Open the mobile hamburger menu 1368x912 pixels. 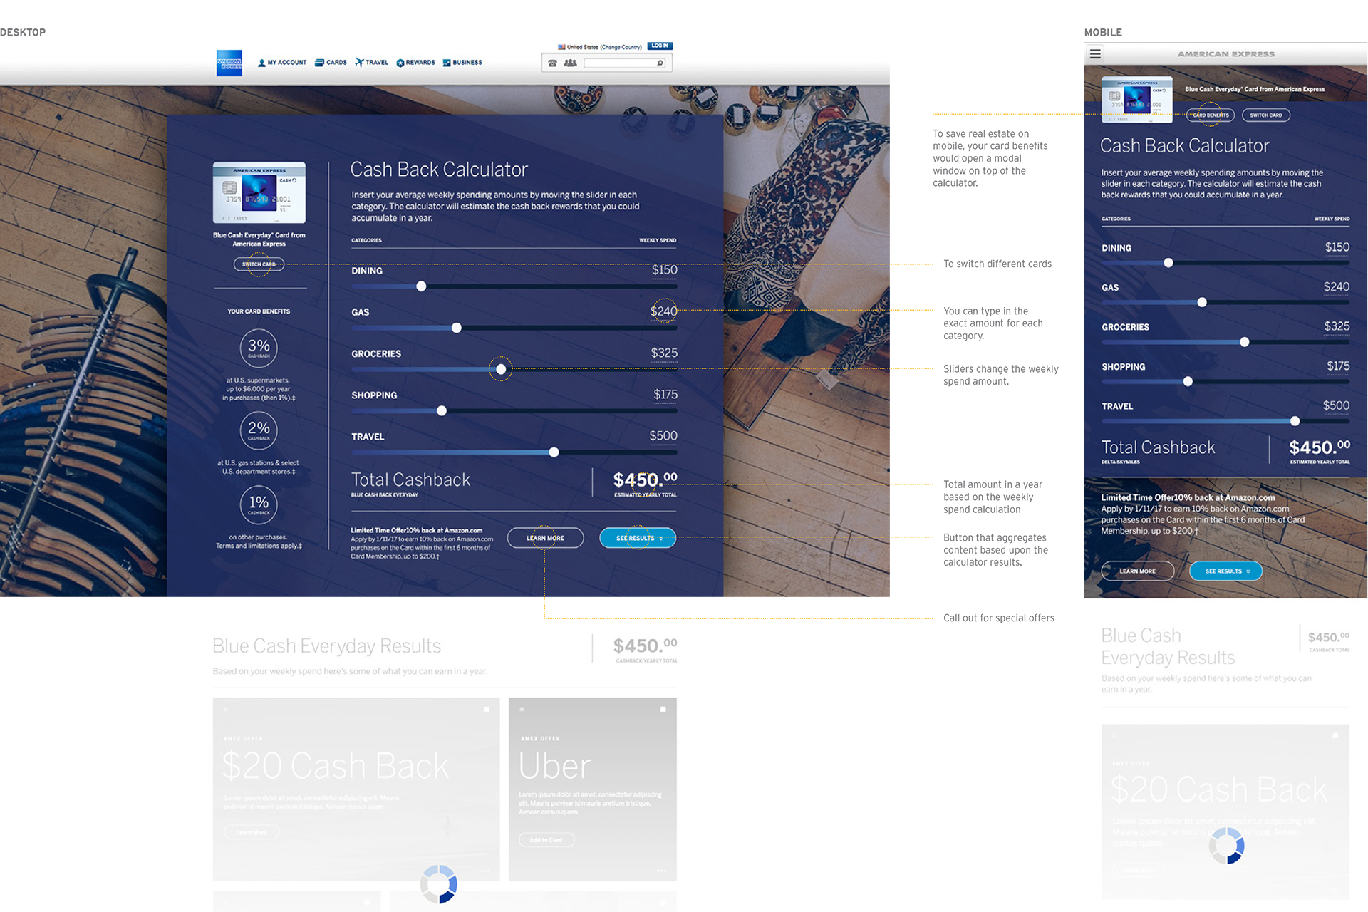point(1095,53)
